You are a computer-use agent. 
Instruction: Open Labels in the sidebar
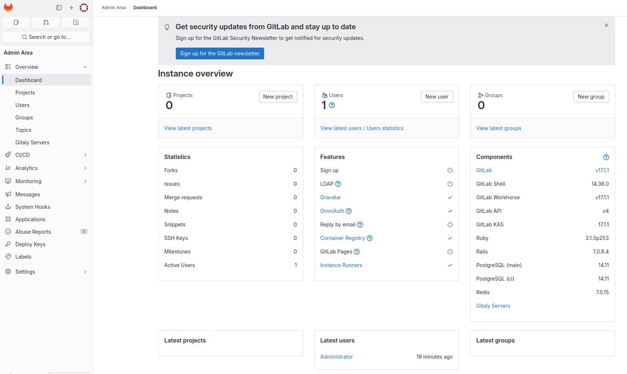pyautogui.click(x=47, y=257)
